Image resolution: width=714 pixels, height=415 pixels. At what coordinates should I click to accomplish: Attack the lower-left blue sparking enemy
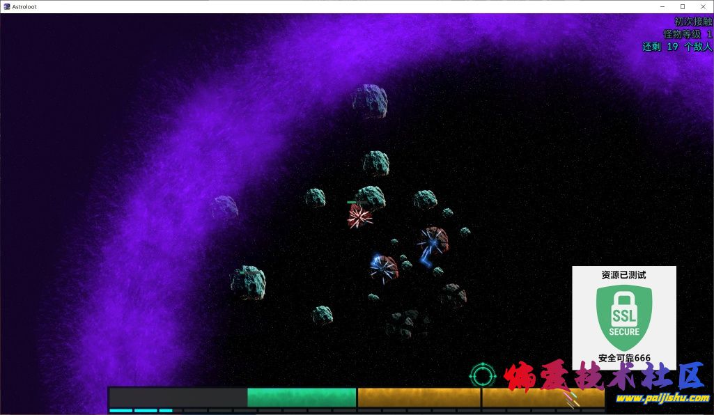(383, 267)
